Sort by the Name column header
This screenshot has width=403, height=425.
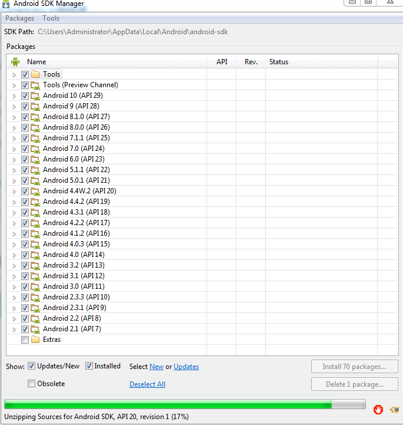[x=107, y=62]
